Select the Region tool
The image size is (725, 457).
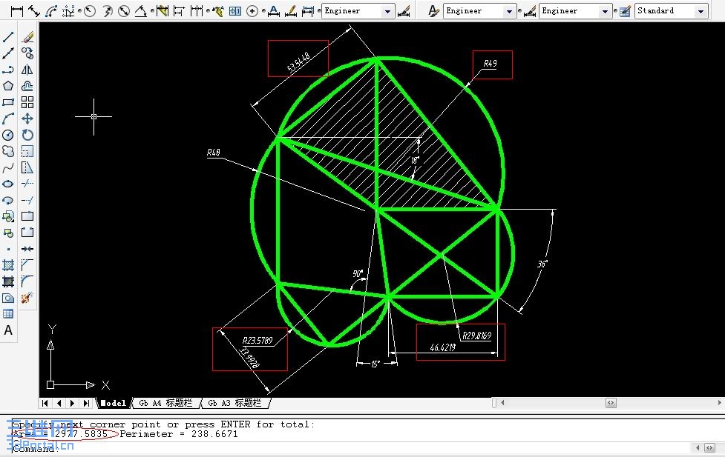point(8,298)
